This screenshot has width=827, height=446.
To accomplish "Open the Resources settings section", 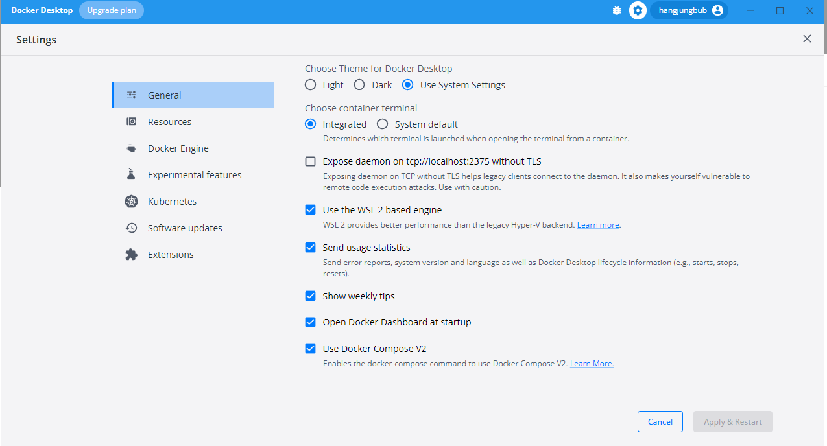I will [x=193, y=121].
